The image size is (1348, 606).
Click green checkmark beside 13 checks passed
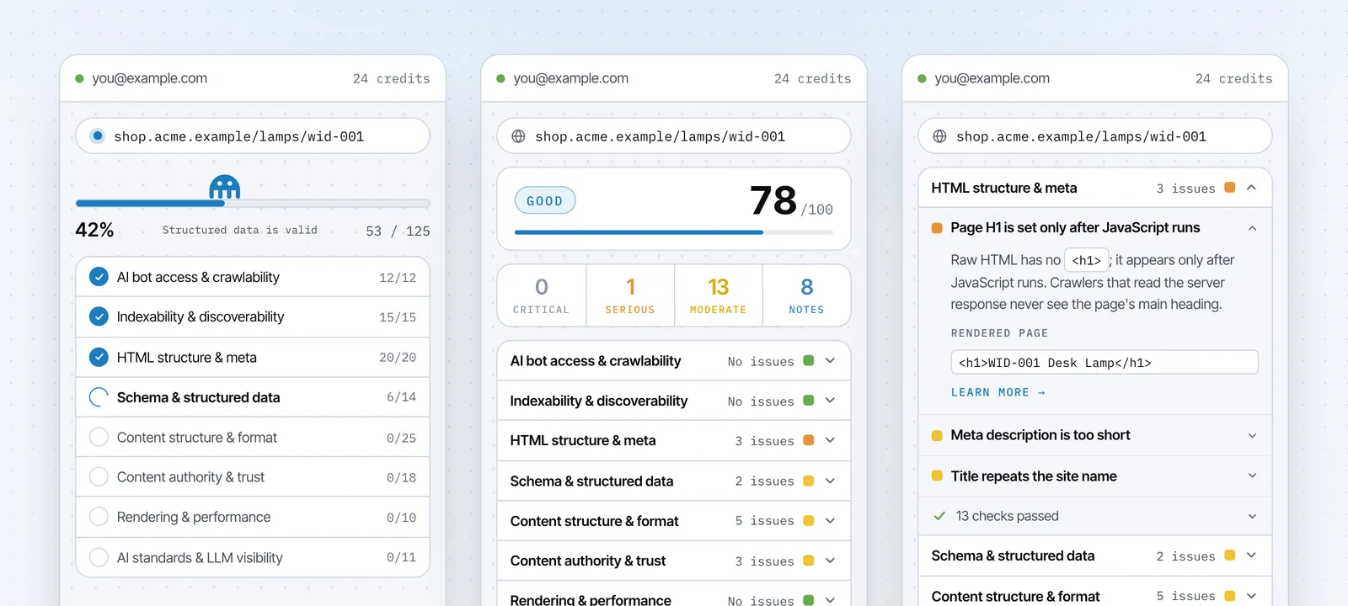pyautogui.click(x=939, y=516)
